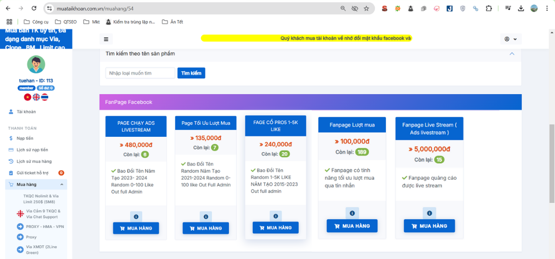This screenshot has width=555, height=259.
Task: Open info icon for FAGE CỔ PRO5 1-5K LIKE
Action: (x=276, y=216)
